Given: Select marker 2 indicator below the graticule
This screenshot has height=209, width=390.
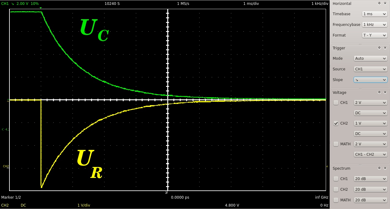Looking at the screenshot, I should pos(167,192).
